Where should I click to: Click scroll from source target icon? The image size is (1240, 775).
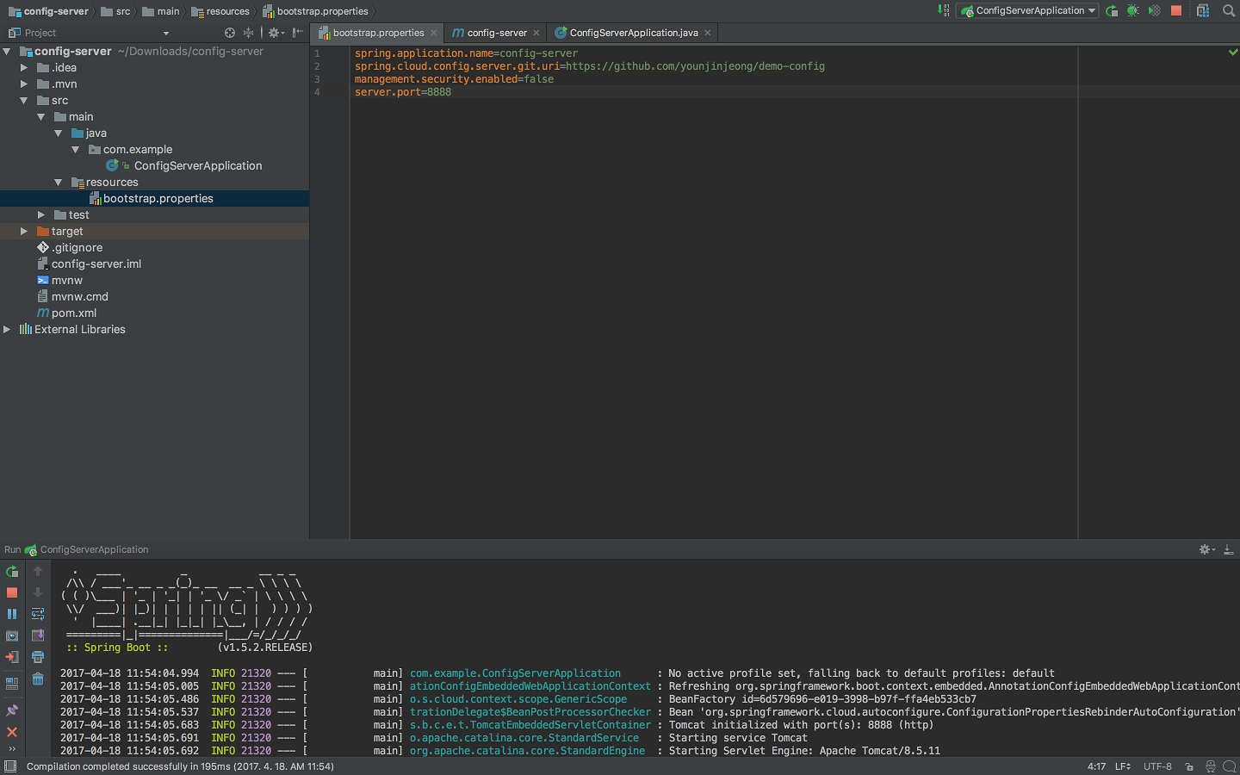pyautogui.click(x=230, y=33)
